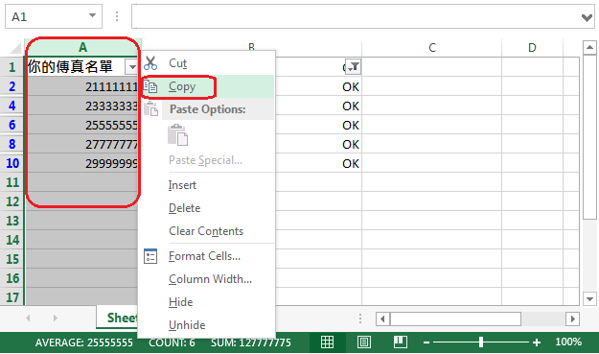This screenshot has height=354, width=599.
Task: Choose Clear Contents from context menu
Action: coord(206,231)
